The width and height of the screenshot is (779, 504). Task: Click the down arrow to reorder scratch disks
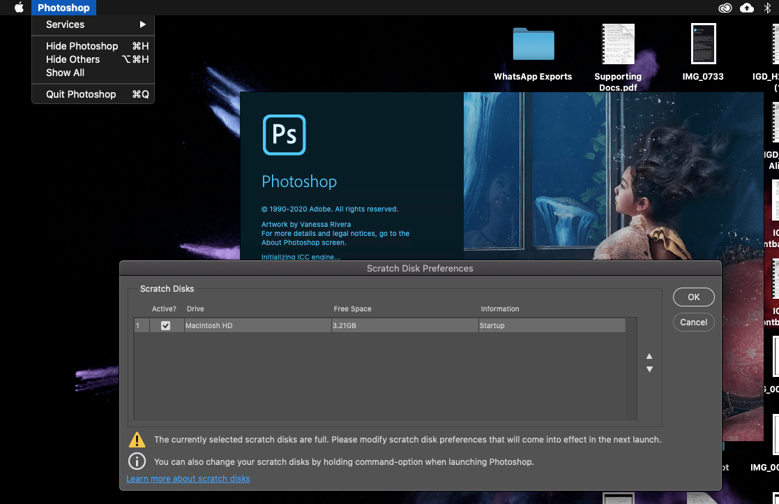point(649,369)
